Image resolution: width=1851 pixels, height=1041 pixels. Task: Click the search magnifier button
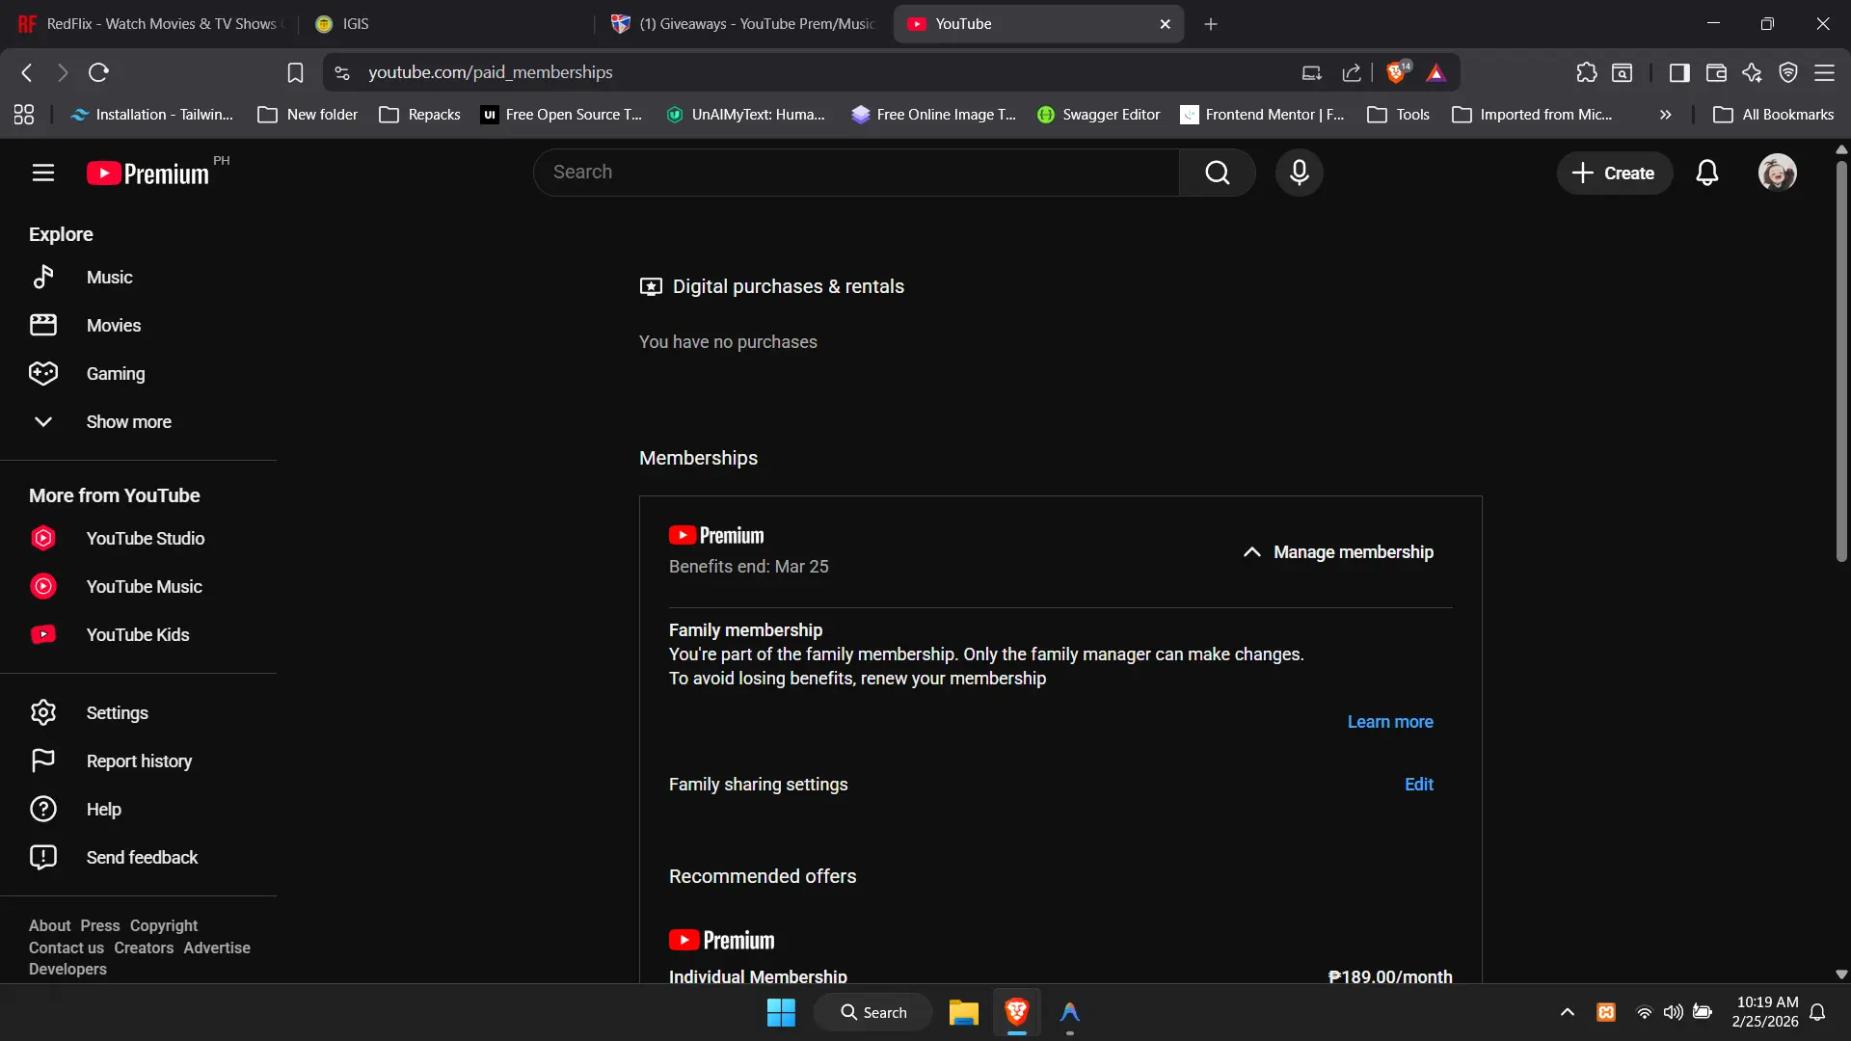point(1218,173)
